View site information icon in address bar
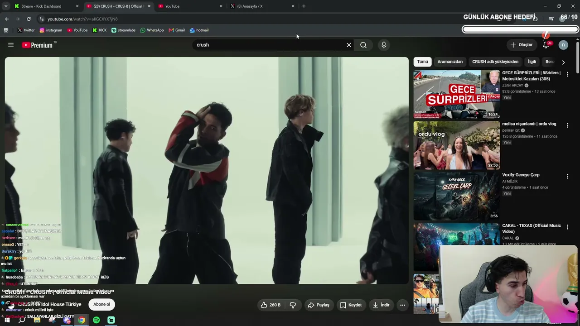 (x=41, y=19)
